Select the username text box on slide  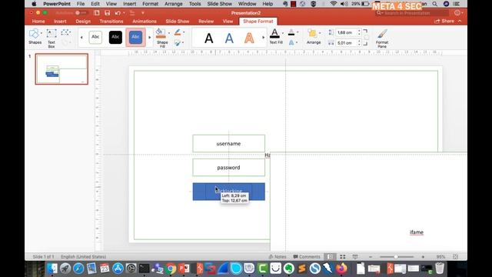(x=229, y=144)
